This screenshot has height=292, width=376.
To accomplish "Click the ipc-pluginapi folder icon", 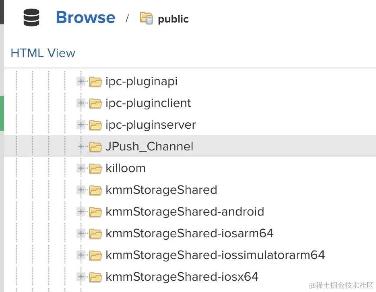I will click(95, 82).
